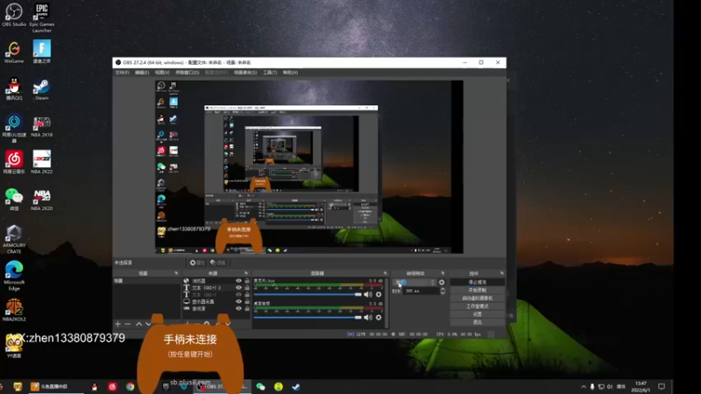
Task: Pop out the 控件 dock panel
Action: pyautogui.click(x=501, y=273)
